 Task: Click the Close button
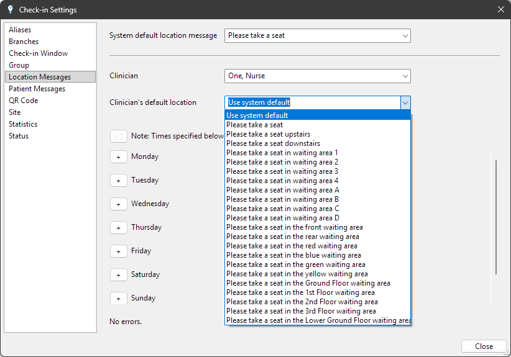point(484,346)
